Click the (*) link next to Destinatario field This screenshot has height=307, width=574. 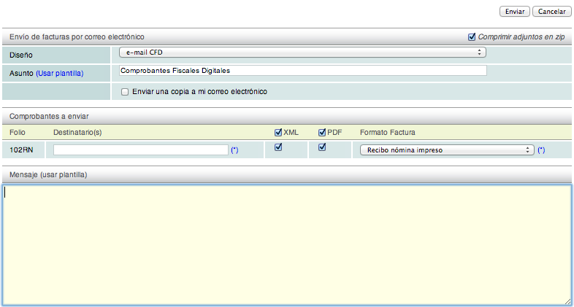click(234, 150)
